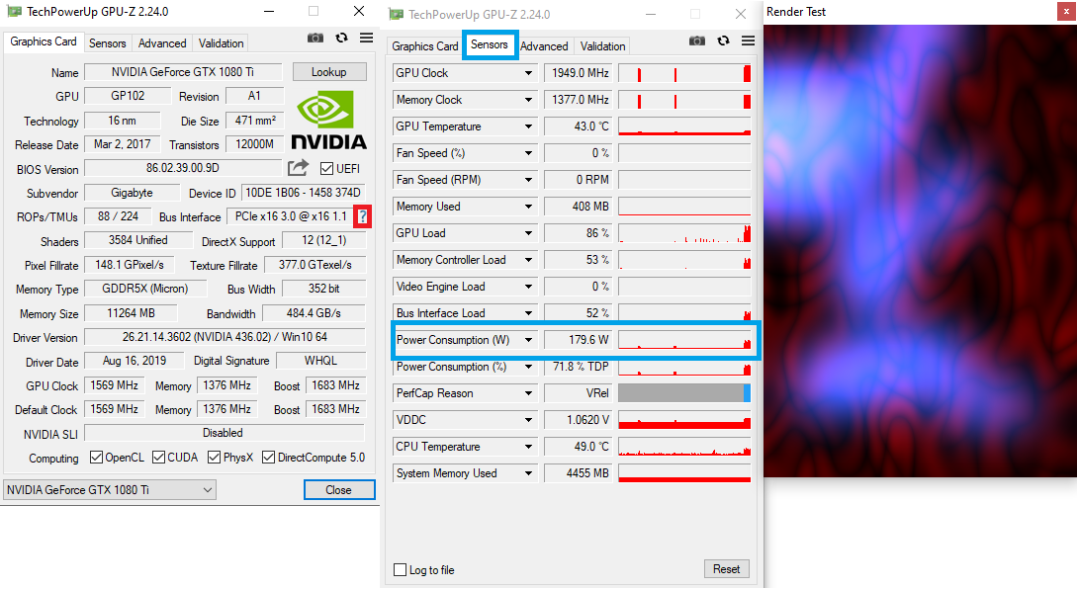
Task: Open the PerfCap Reason dropdown
Action: 528,393
